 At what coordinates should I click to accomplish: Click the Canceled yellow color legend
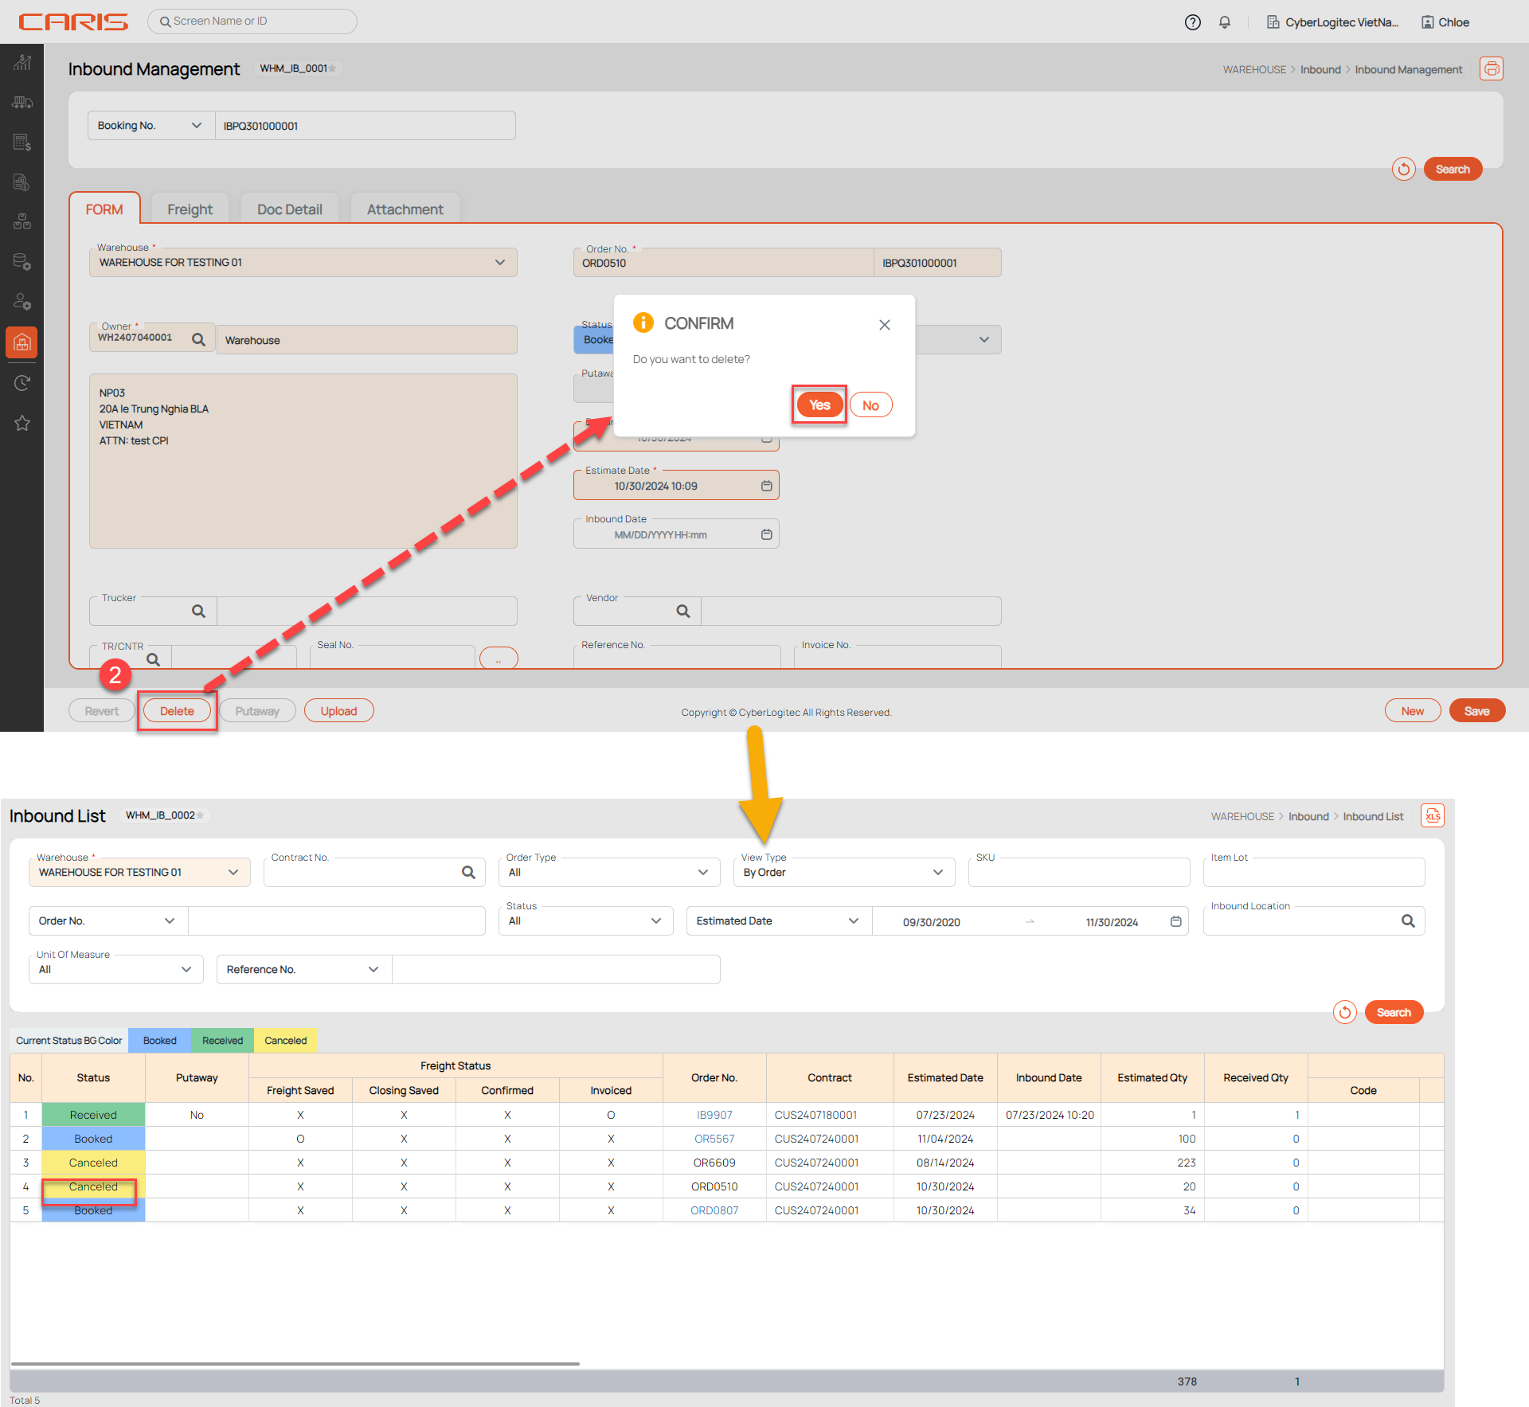285,1041
